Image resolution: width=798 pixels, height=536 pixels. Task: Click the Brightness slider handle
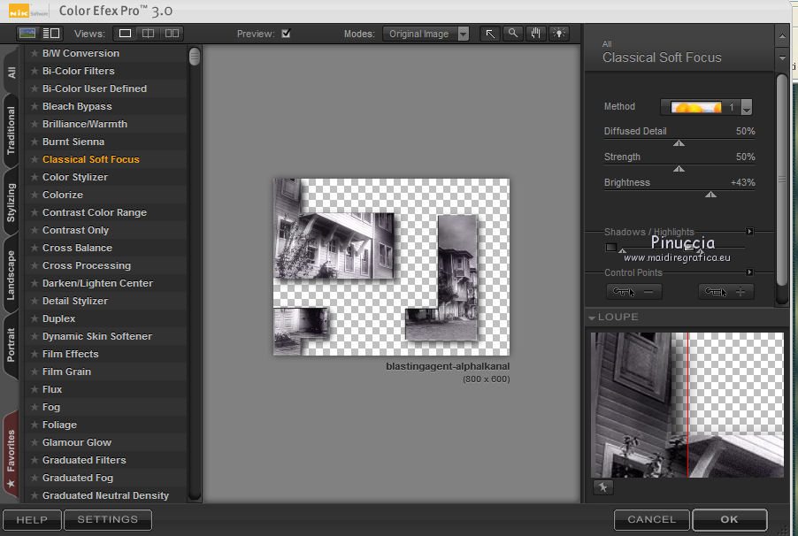pos(710,194)
